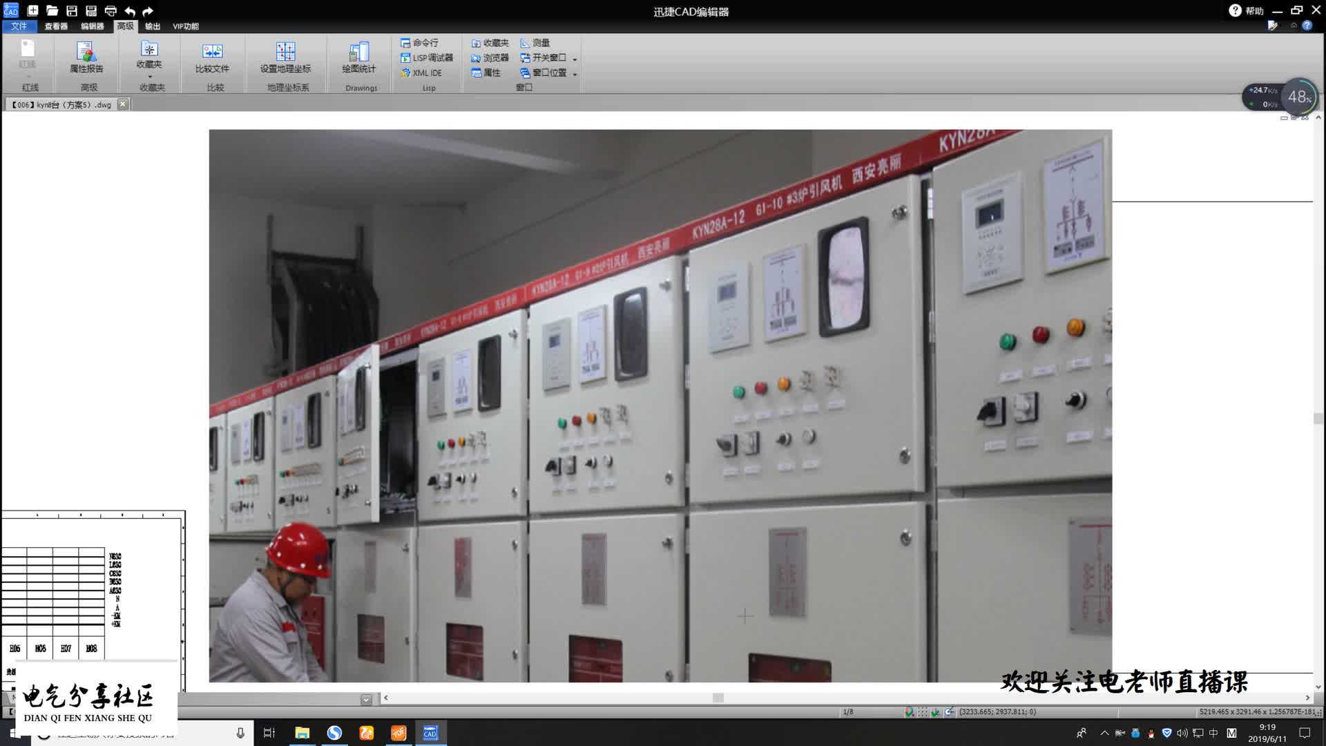Open the CAD editor taskbar icon
Viewport: 1326px width, 746px height.
point(430,733)
